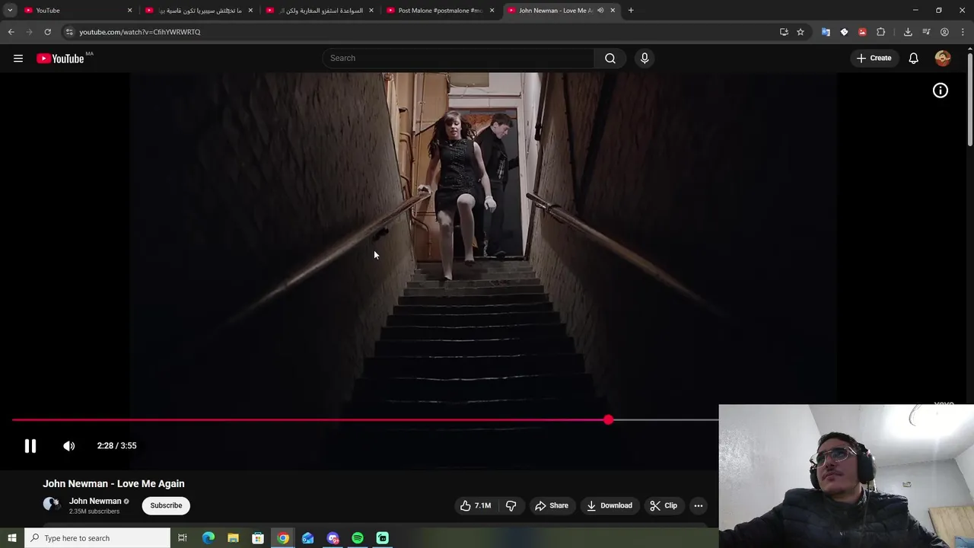Open YouTube notifications bell
This screenshot has height=548, width=974.
click(x=913, y=58)
